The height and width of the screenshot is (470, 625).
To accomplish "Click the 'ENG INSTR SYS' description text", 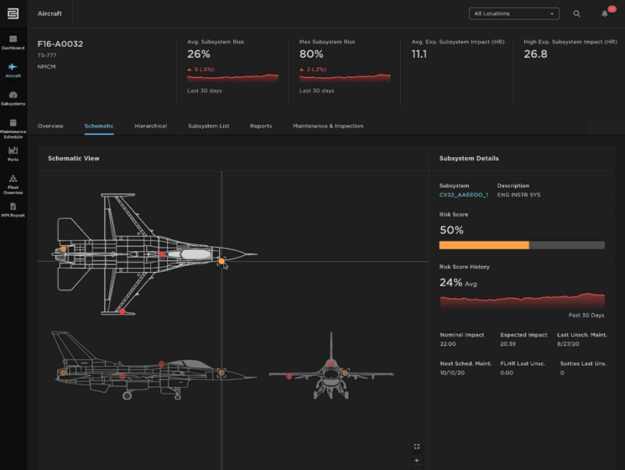I will (519, 195).
